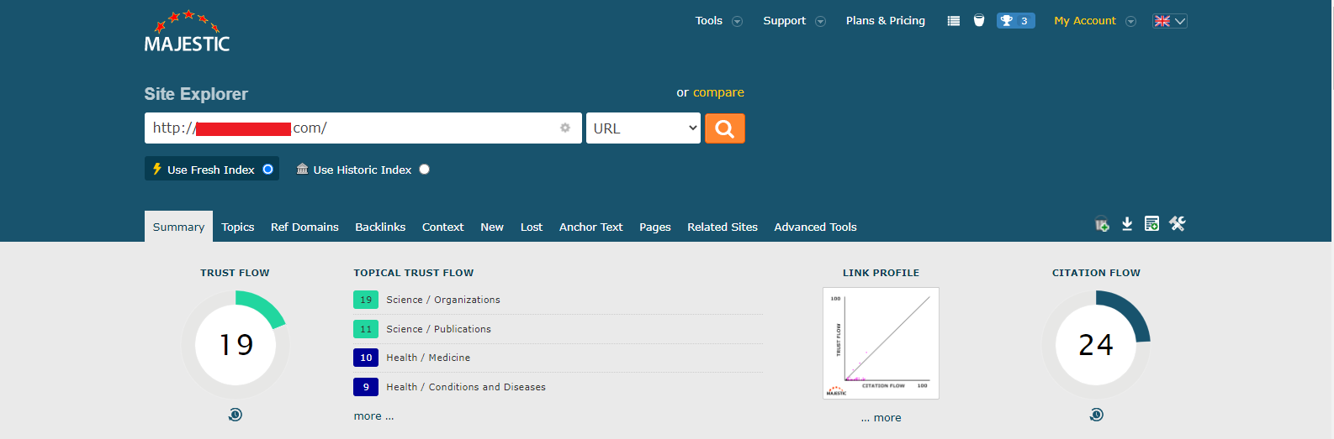Click the gear icon inside the URL field
1334x439 pixels.
(565, 128)
